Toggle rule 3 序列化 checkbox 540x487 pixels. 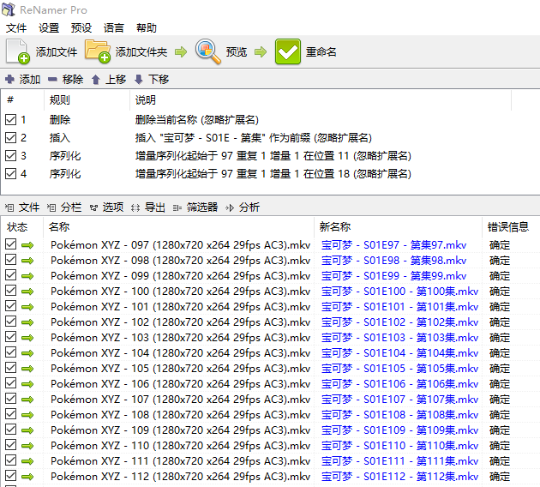click(10, 155)
